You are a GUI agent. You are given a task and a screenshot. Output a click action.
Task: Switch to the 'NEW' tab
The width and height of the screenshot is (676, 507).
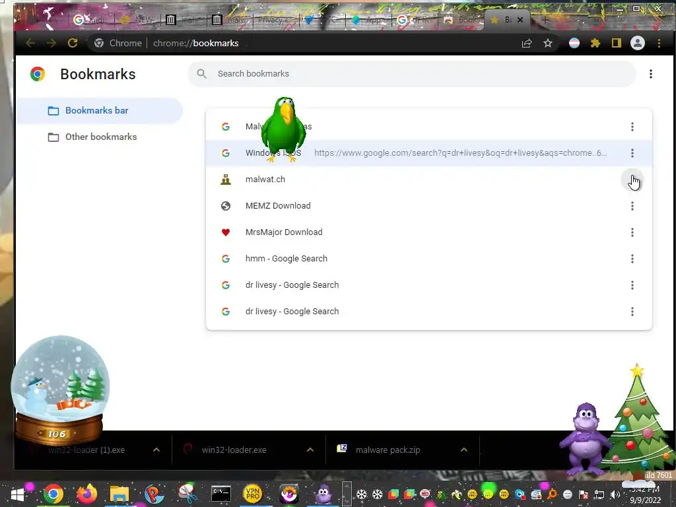pos(137,20)
